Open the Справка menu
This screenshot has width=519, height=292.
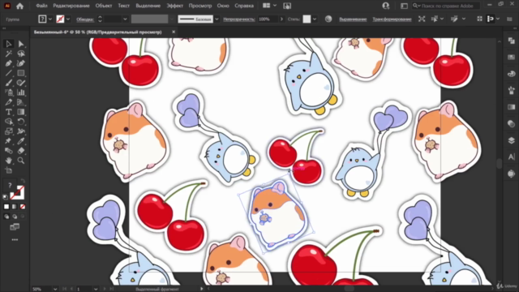[x=244, y=6]
